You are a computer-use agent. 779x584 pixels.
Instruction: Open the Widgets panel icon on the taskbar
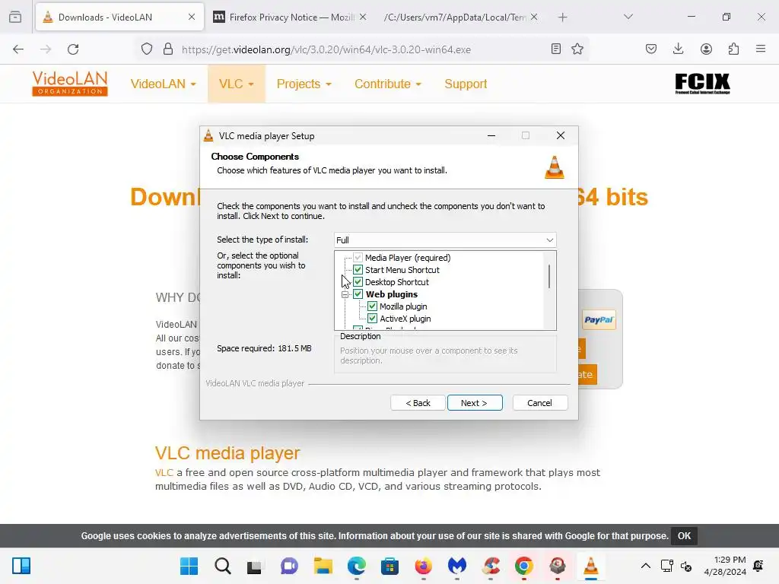click(21, 566)
